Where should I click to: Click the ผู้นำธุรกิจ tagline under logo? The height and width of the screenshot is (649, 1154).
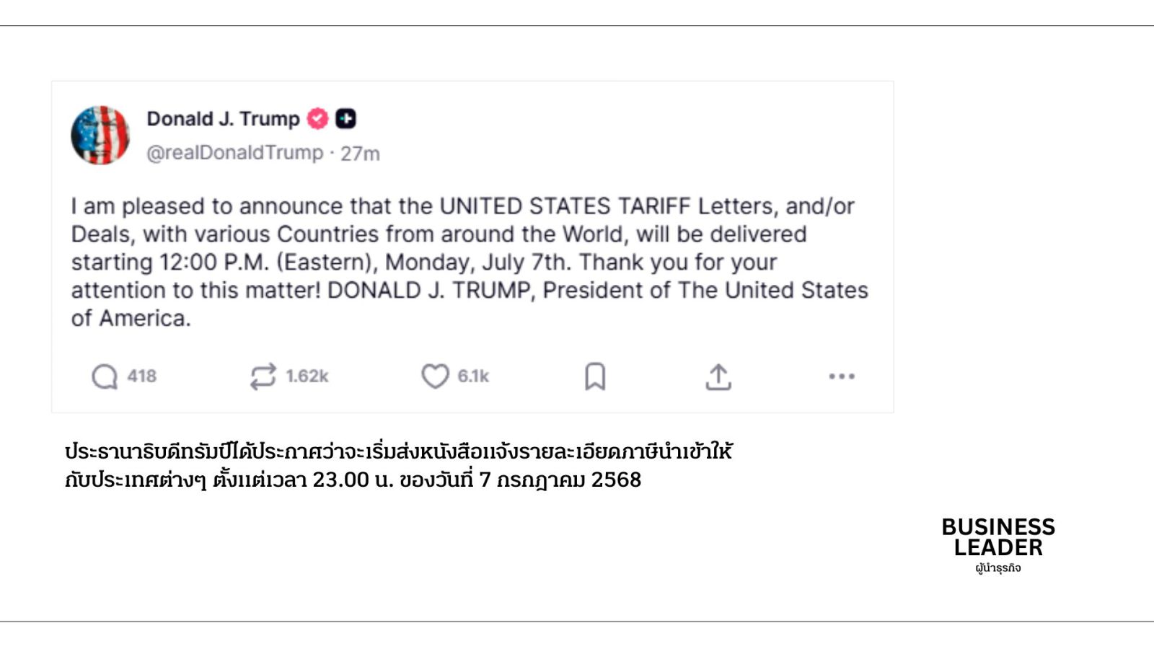pos(998,568)
